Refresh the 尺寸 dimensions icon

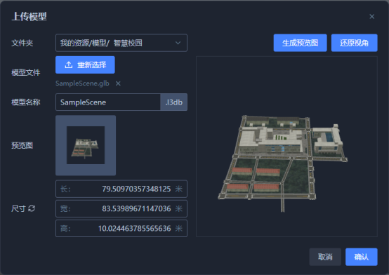(x=32, y=208)
